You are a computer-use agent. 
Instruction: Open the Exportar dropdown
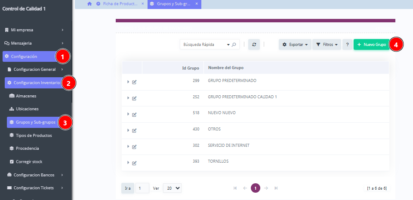coord(295,44)
